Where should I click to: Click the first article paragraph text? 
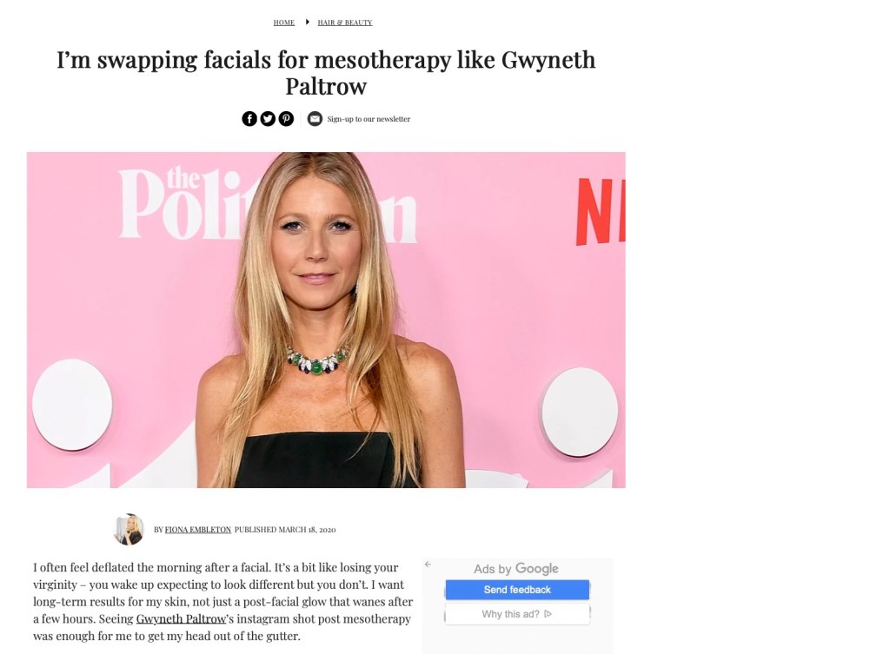click(x=223, y=601)
